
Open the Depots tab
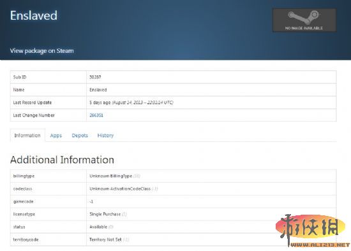(80, 136)
